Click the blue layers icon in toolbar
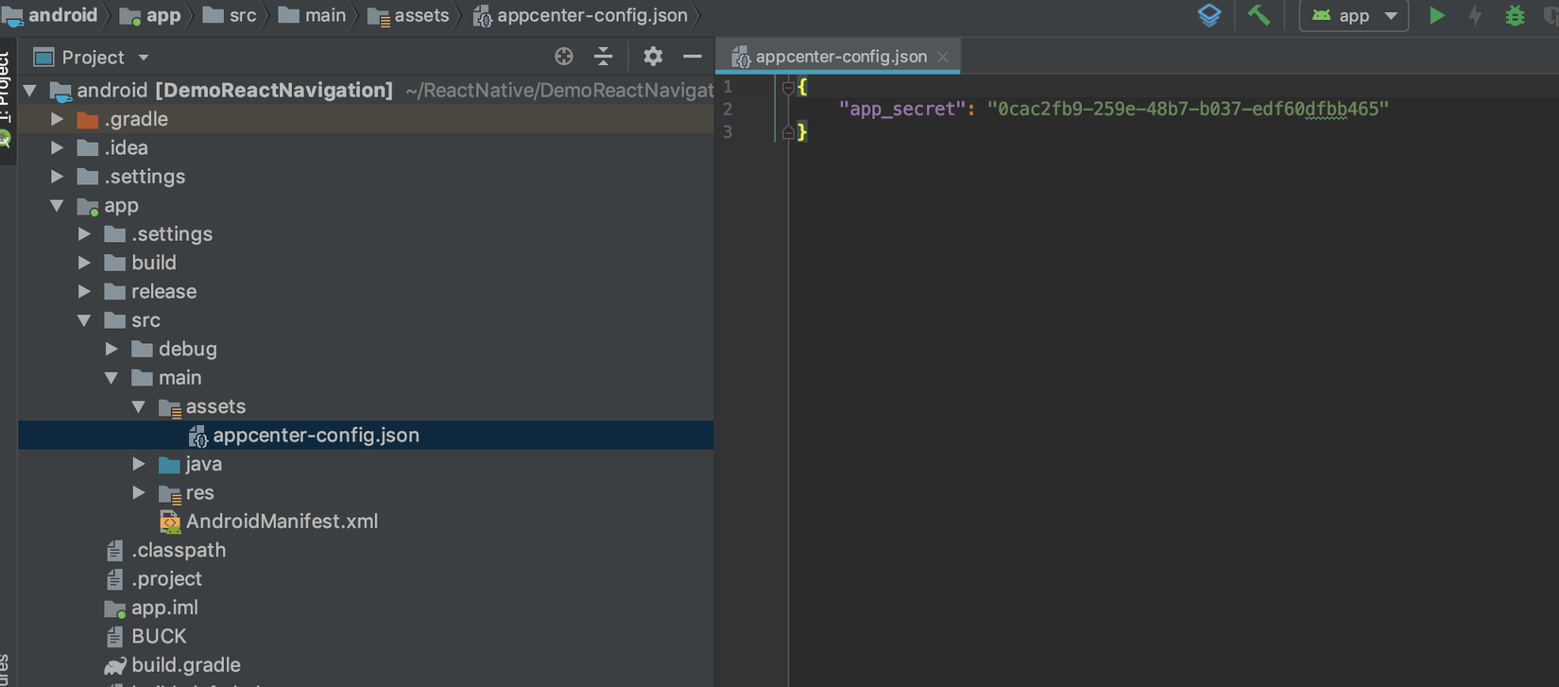 click(x=1209, y=15)
